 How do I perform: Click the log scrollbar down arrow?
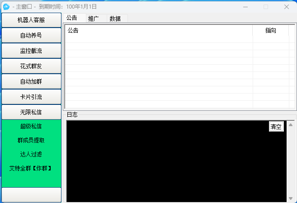[291, 198]
